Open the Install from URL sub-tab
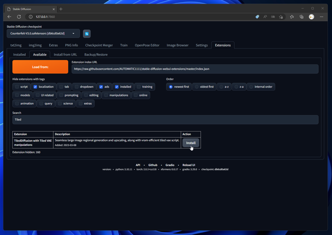Screen dimensions: 332x235 tap(66, 54)
